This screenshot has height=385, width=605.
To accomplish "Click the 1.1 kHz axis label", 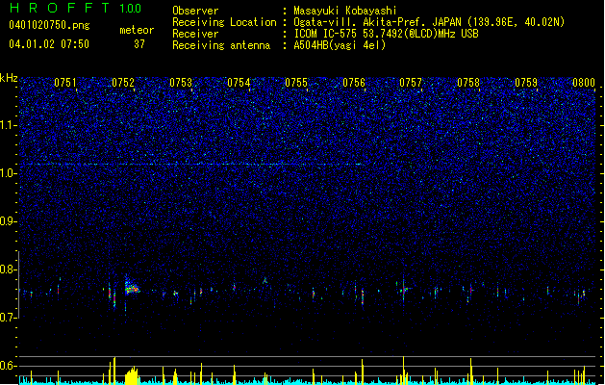I will click(9, 125).
